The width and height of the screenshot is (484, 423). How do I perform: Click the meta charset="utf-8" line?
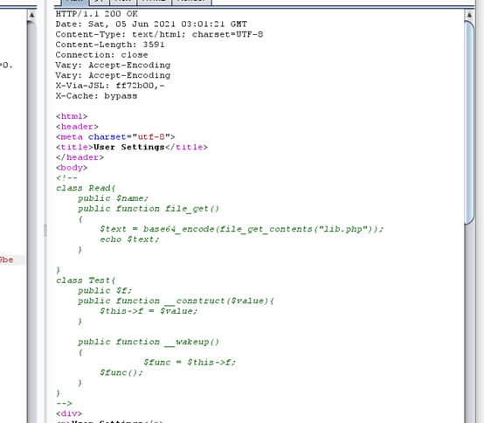click(115, 137)
